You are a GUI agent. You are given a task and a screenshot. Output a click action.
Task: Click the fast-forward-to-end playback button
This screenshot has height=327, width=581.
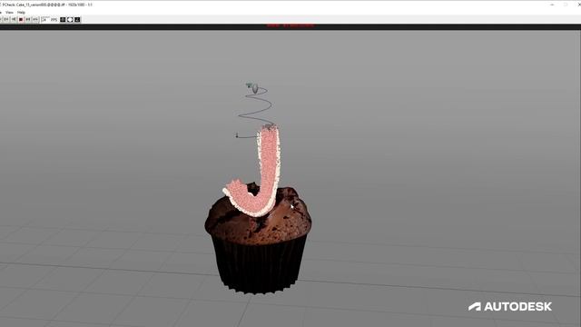pos(35,19)
